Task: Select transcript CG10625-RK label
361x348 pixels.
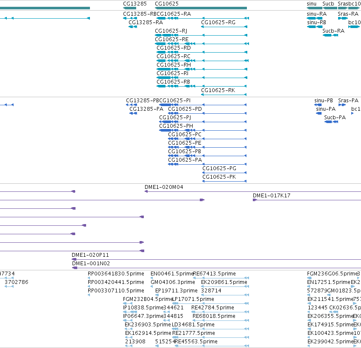Action: pos(218,90)
